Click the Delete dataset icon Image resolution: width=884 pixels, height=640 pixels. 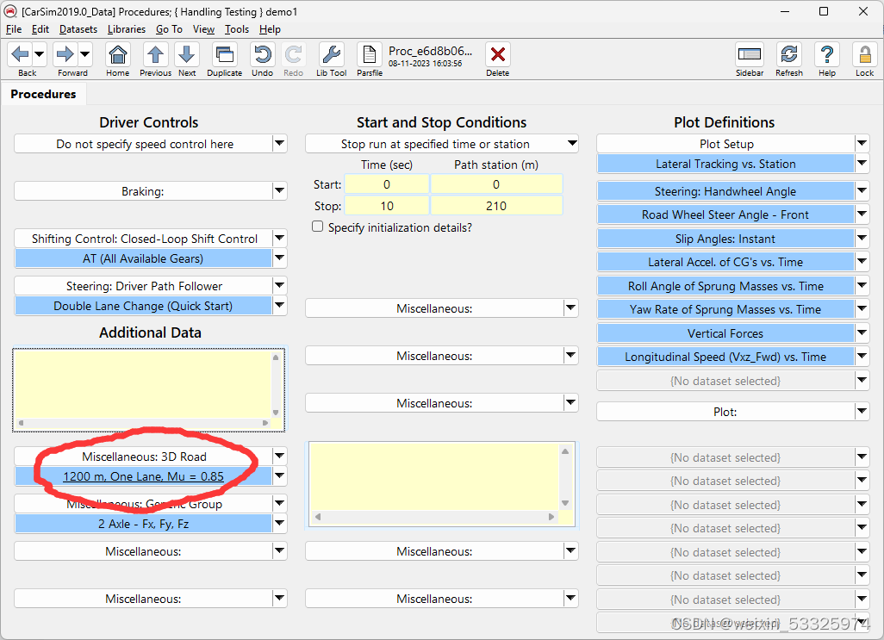tap(497, 56)
